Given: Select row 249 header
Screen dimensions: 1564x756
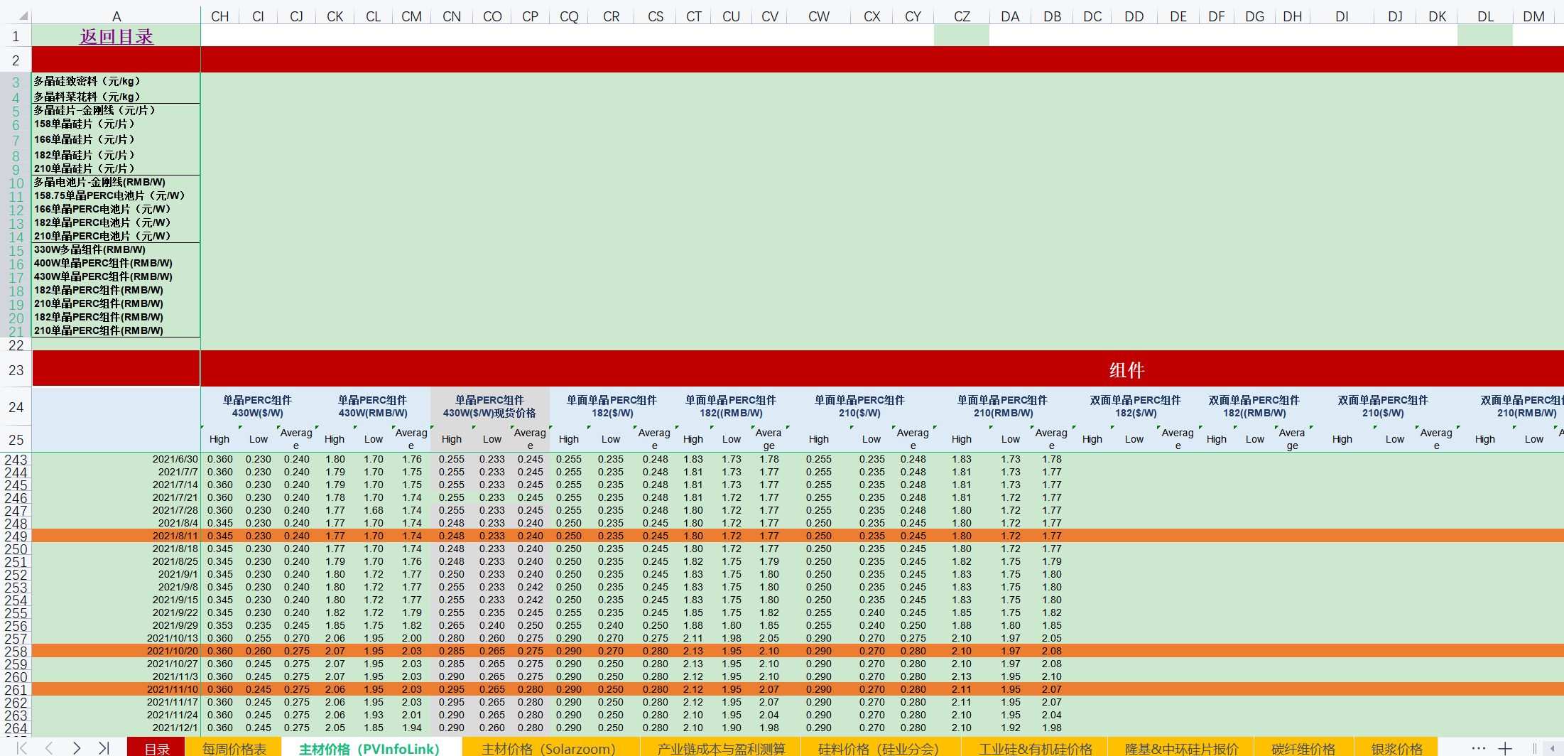Looking at the screenshot, I should point(16,536).
